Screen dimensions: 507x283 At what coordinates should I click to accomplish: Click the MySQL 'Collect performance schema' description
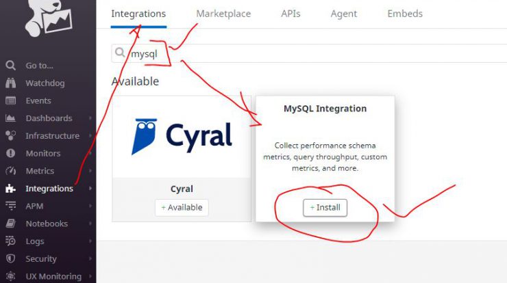click(x=325, y=157)
